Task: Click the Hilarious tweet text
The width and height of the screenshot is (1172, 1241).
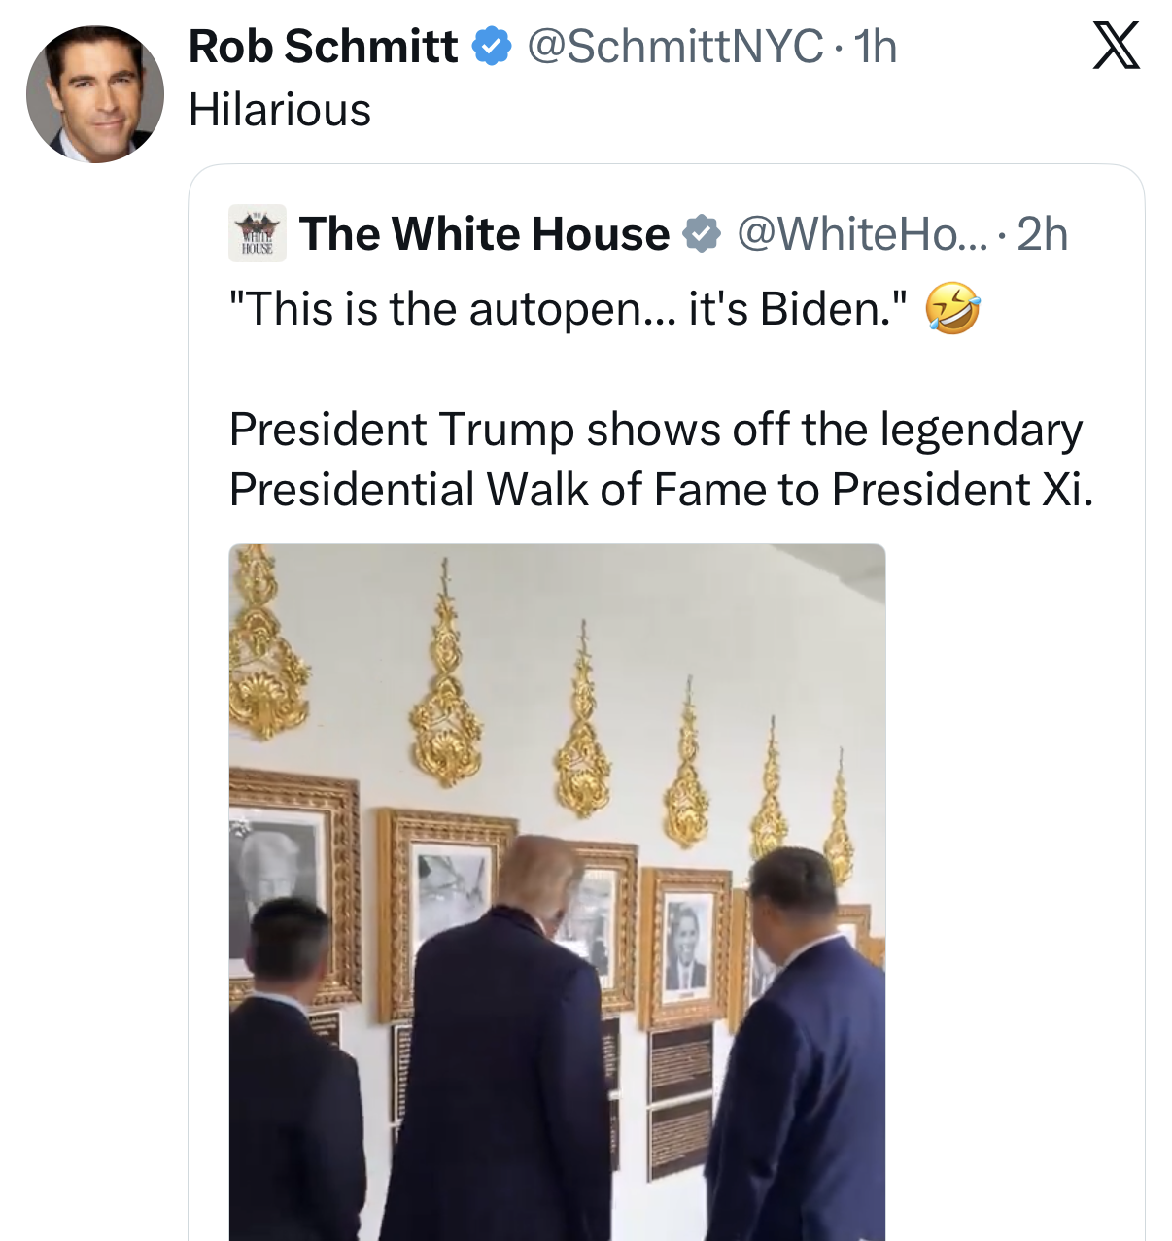Action: coord(280,110)
